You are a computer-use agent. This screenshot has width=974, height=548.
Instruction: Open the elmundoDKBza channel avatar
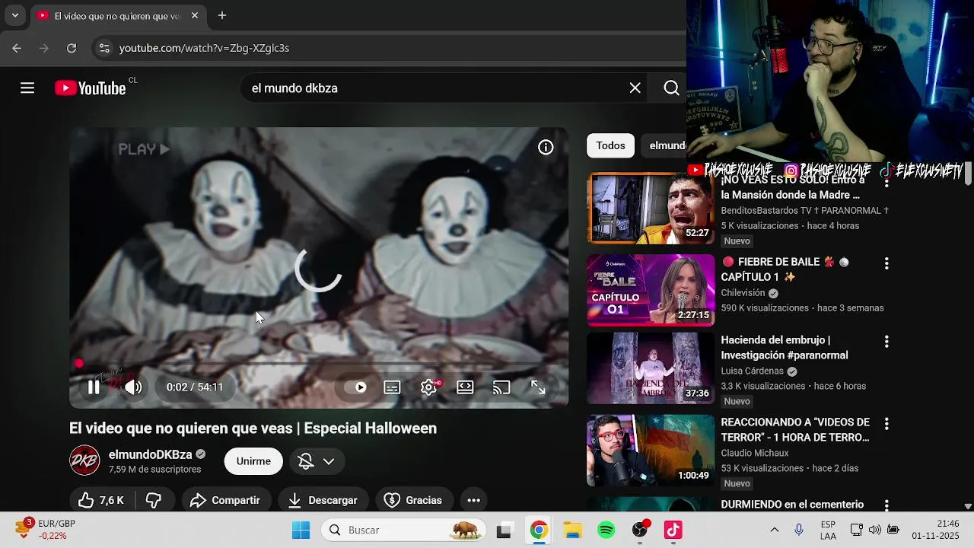coord(84,460)
